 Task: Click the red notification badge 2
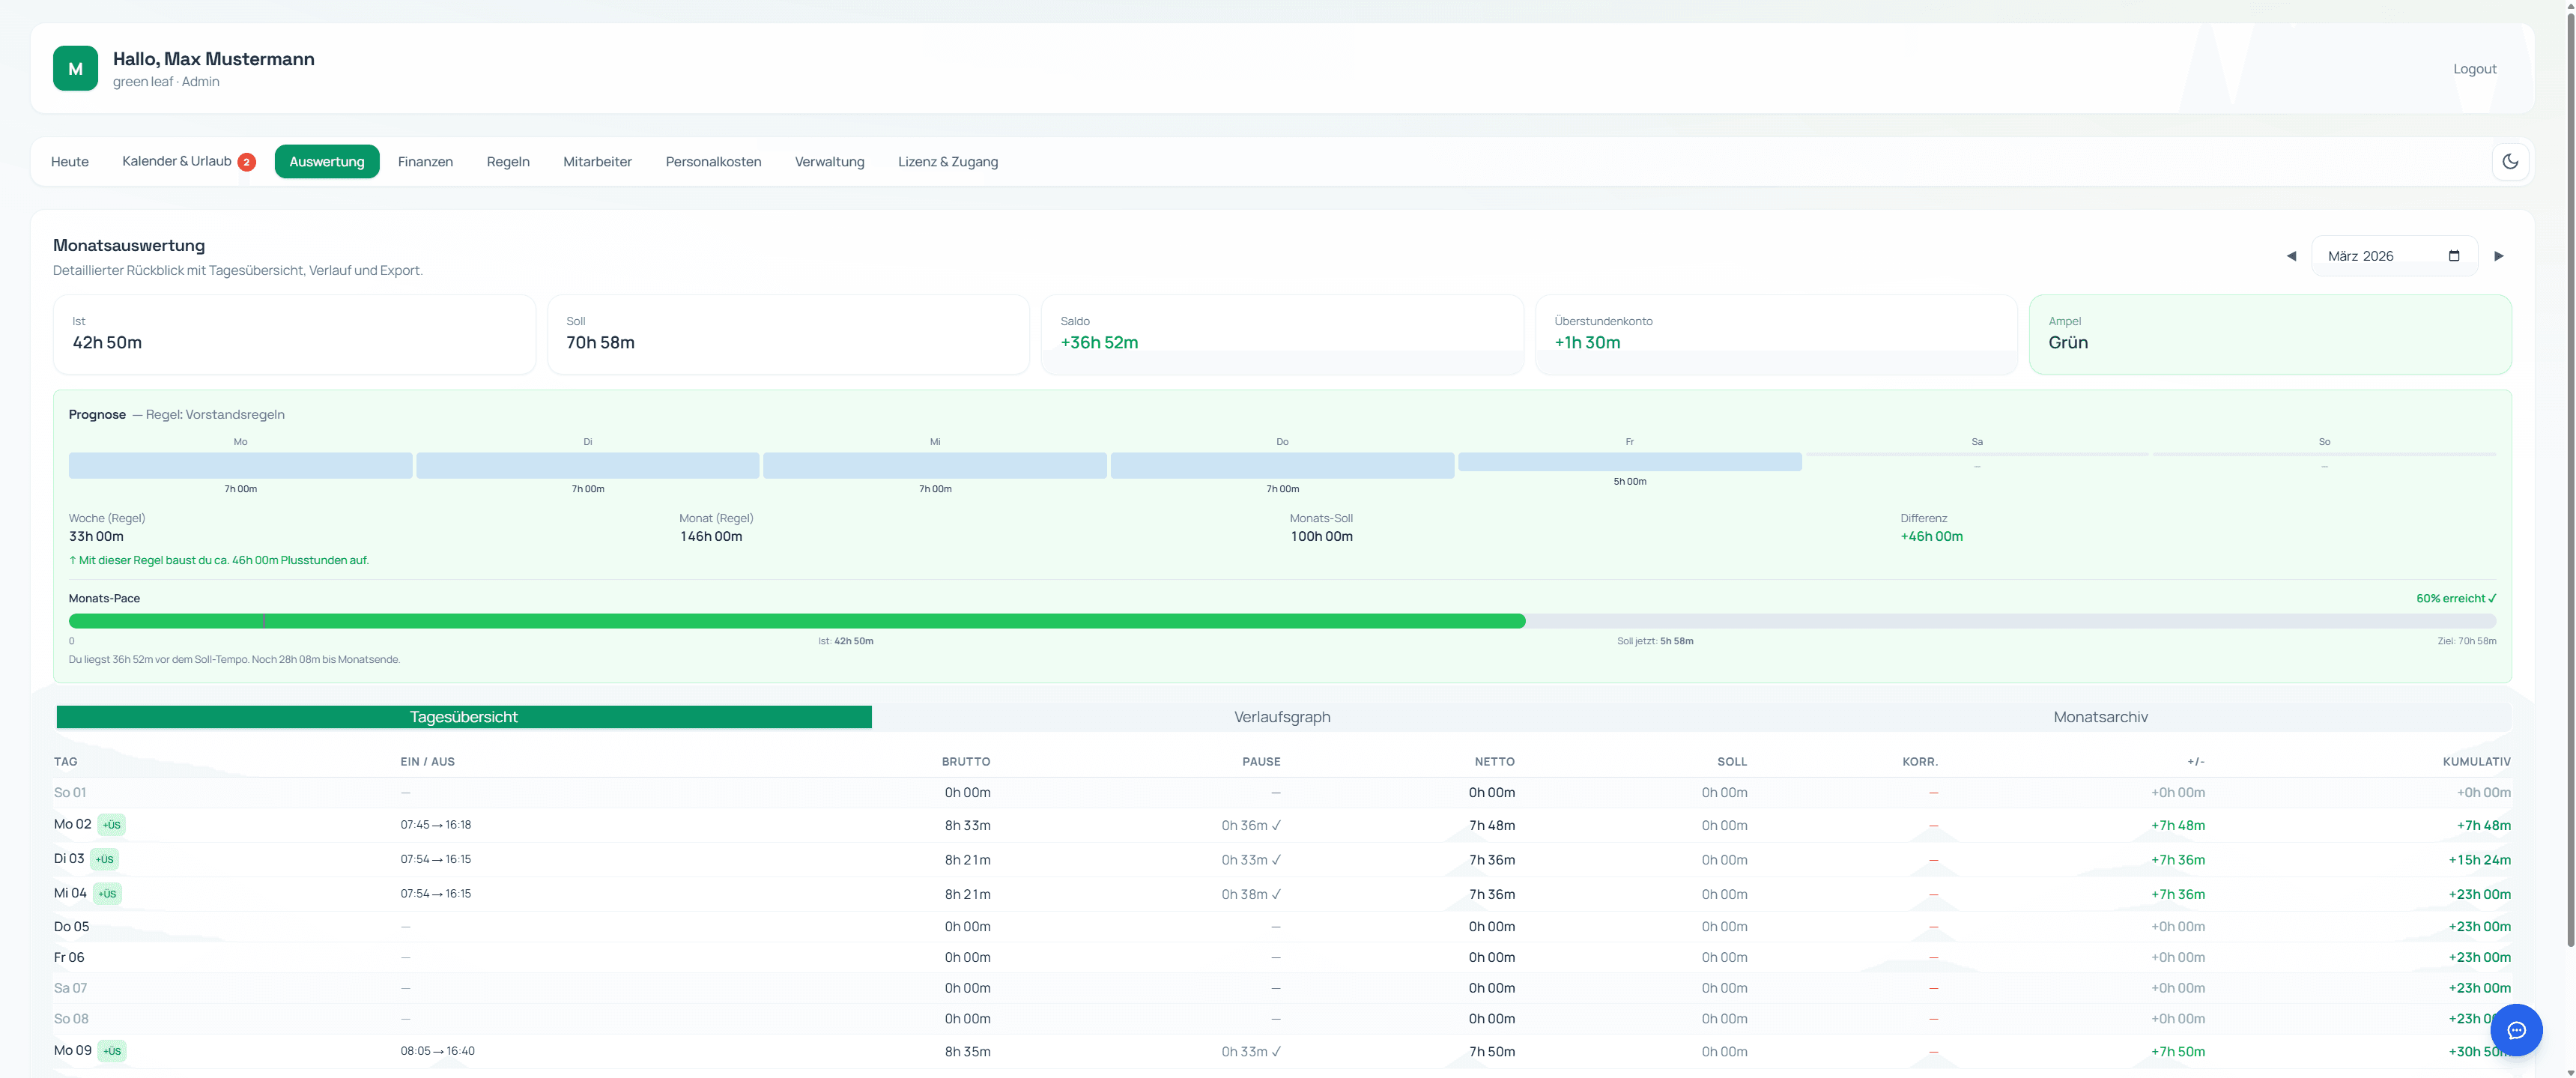246,162
